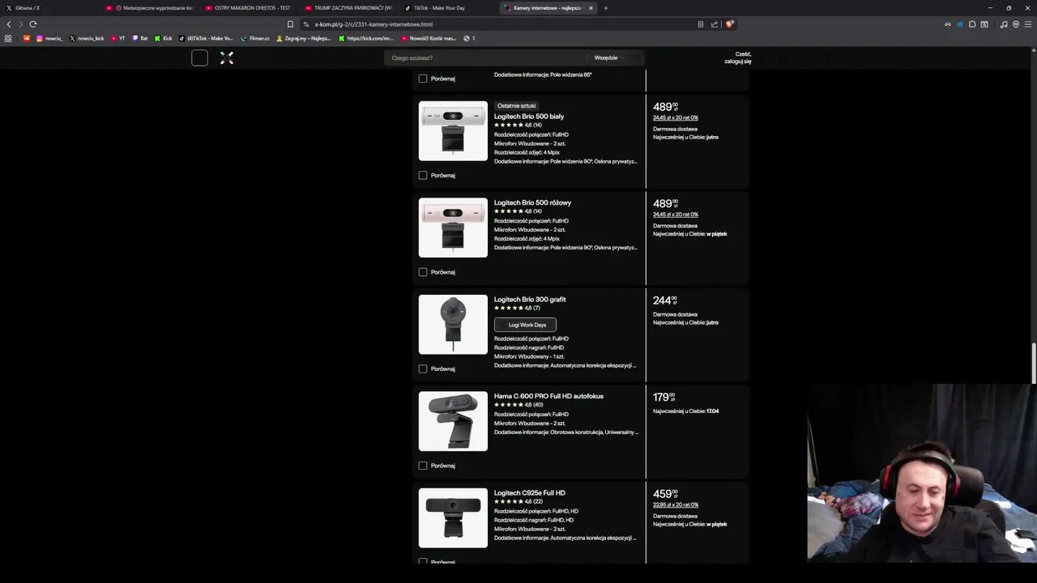The height and width of the screenshot is (583, 1037).
Task: Click the 179 zł price of Hama C-600
Action: click(x=664, y=398)
